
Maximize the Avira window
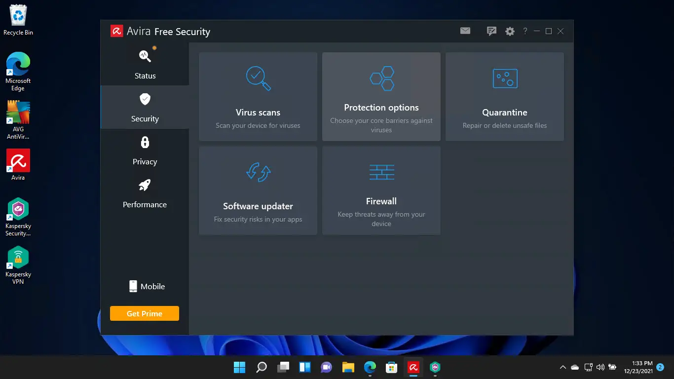[549, 31]
